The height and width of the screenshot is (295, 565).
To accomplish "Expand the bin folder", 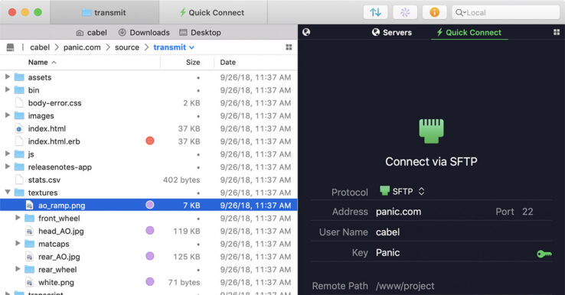I will [7, 89].
